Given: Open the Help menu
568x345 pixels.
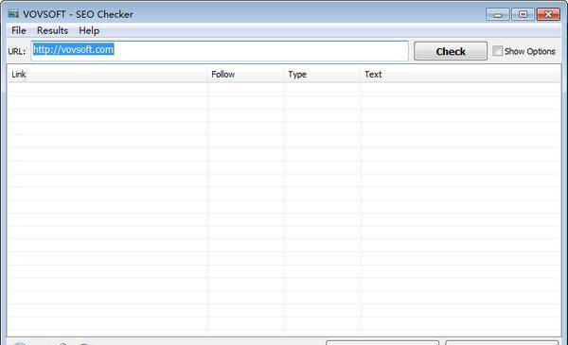Looking at the screenshot, I should click(89, 31).
